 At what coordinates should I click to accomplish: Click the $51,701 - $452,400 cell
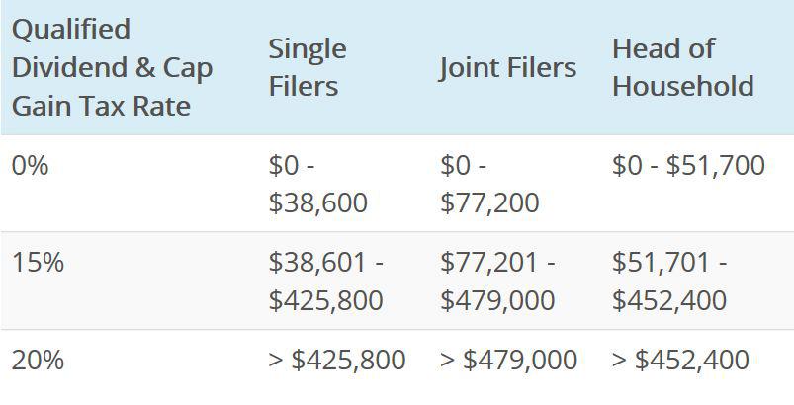tap(669, 282)
